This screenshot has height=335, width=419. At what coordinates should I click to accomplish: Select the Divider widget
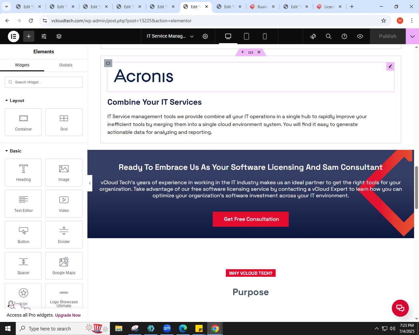(64, 235)
